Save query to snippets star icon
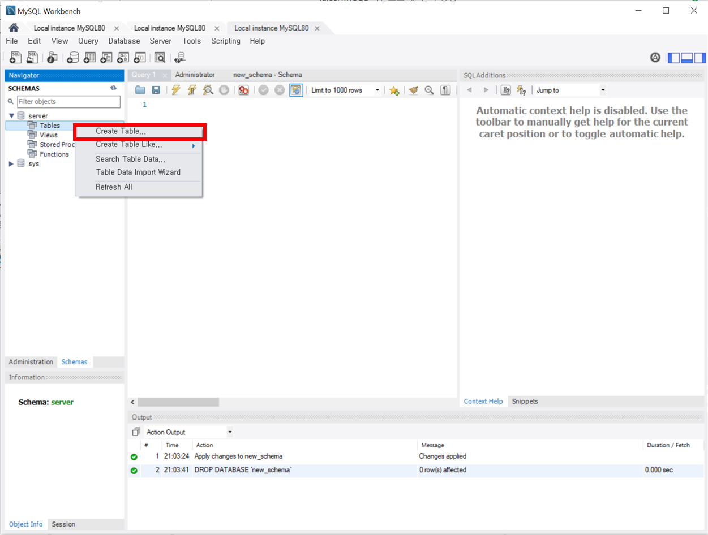This screenshot has height=535, width=708. tap(394, 90)
